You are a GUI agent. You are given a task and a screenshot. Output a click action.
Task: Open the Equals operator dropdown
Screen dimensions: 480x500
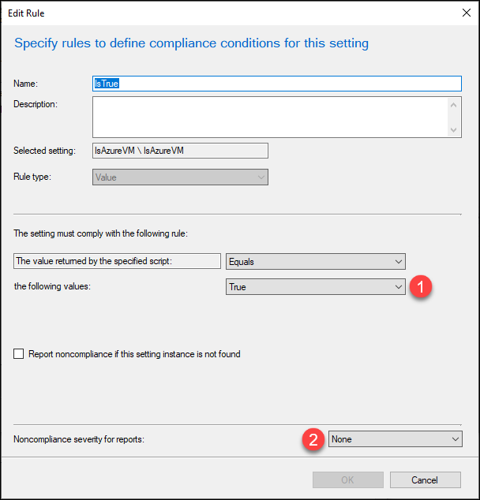point(316,262)
